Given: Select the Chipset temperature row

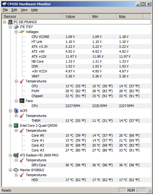Looking at the screenshot, I should 91,96.
